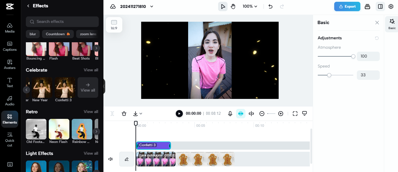Click the split clip tool
This screenshot has width=398, height=172.
pyautogui.click(x=112, y=114)
